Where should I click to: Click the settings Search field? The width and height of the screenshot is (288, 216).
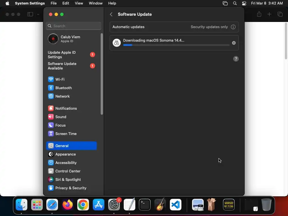click(73, 26)
